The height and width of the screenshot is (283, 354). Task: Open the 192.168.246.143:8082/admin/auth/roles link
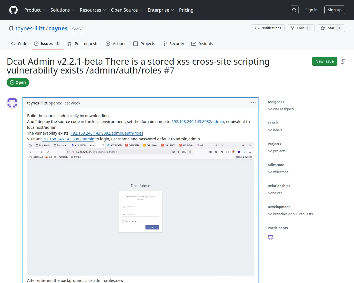click(x=107, y=133)
